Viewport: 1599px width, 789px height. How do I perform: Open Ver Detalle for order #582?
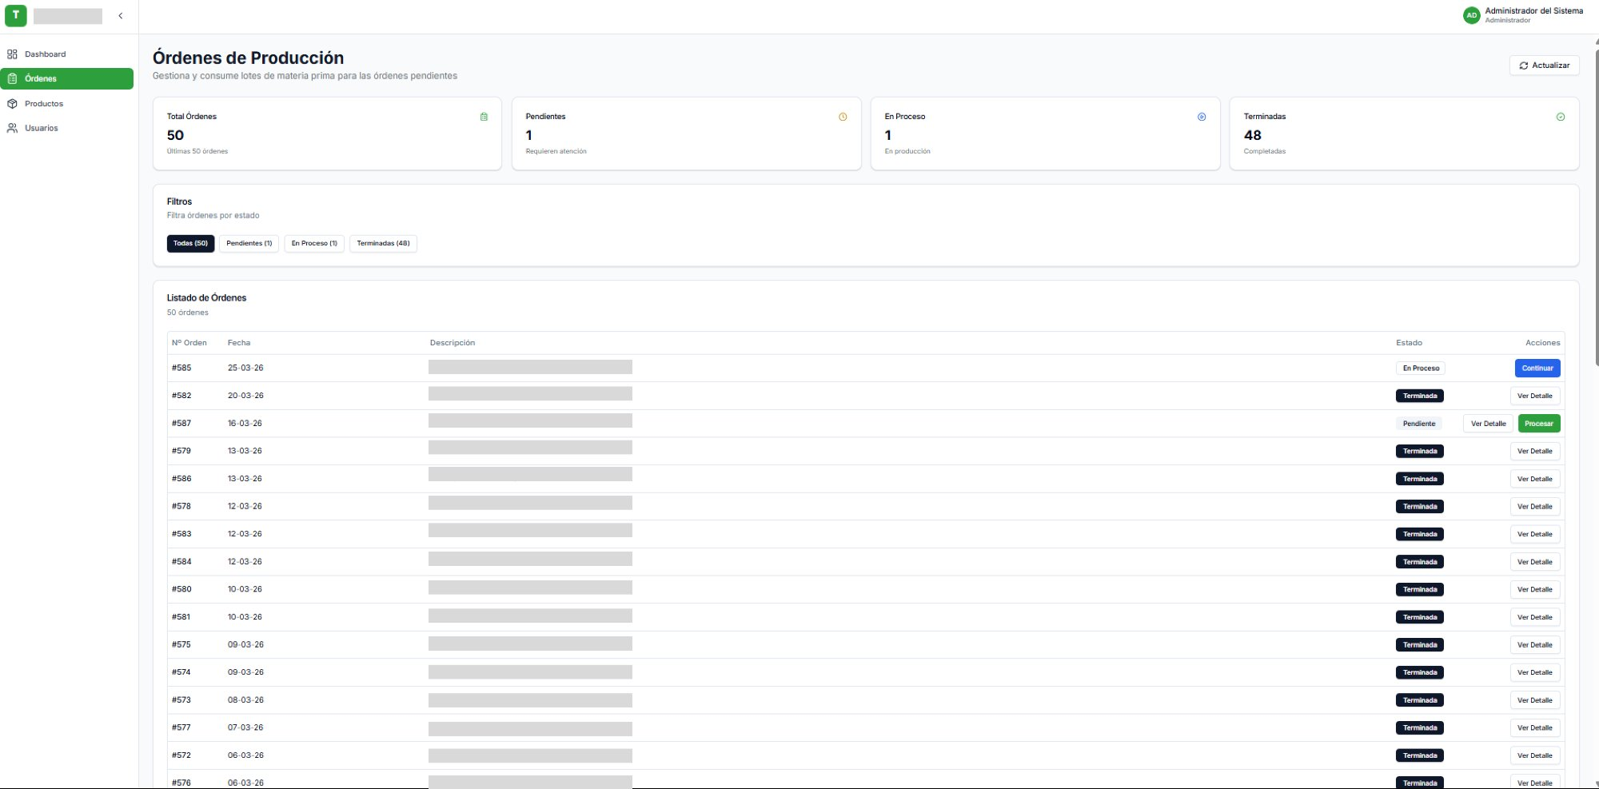click(1534, 396)
